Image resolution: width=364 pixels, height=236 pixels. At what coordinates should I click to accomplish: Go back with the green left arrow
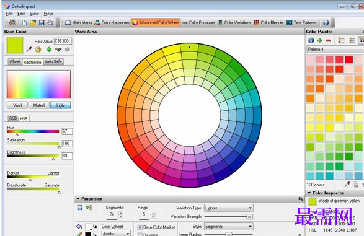(49, 49)
